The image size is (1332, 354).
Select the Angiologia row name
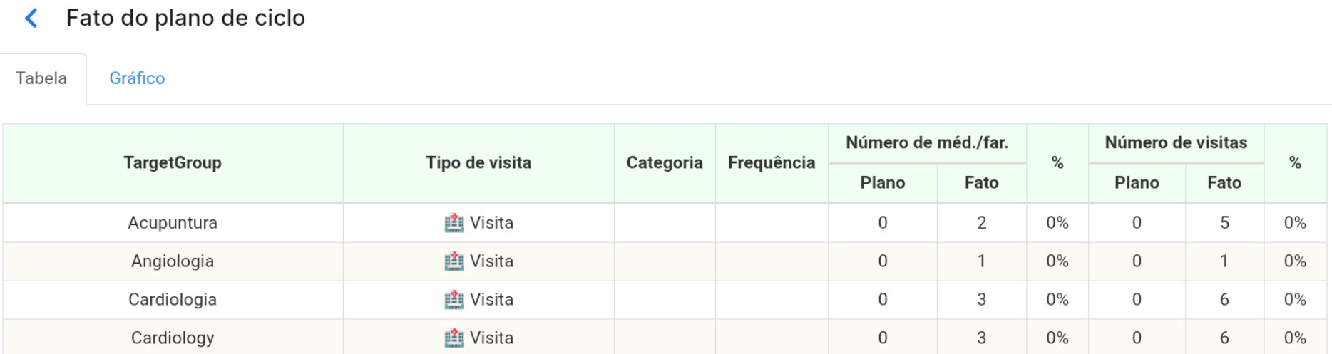[x=173, y=261]
